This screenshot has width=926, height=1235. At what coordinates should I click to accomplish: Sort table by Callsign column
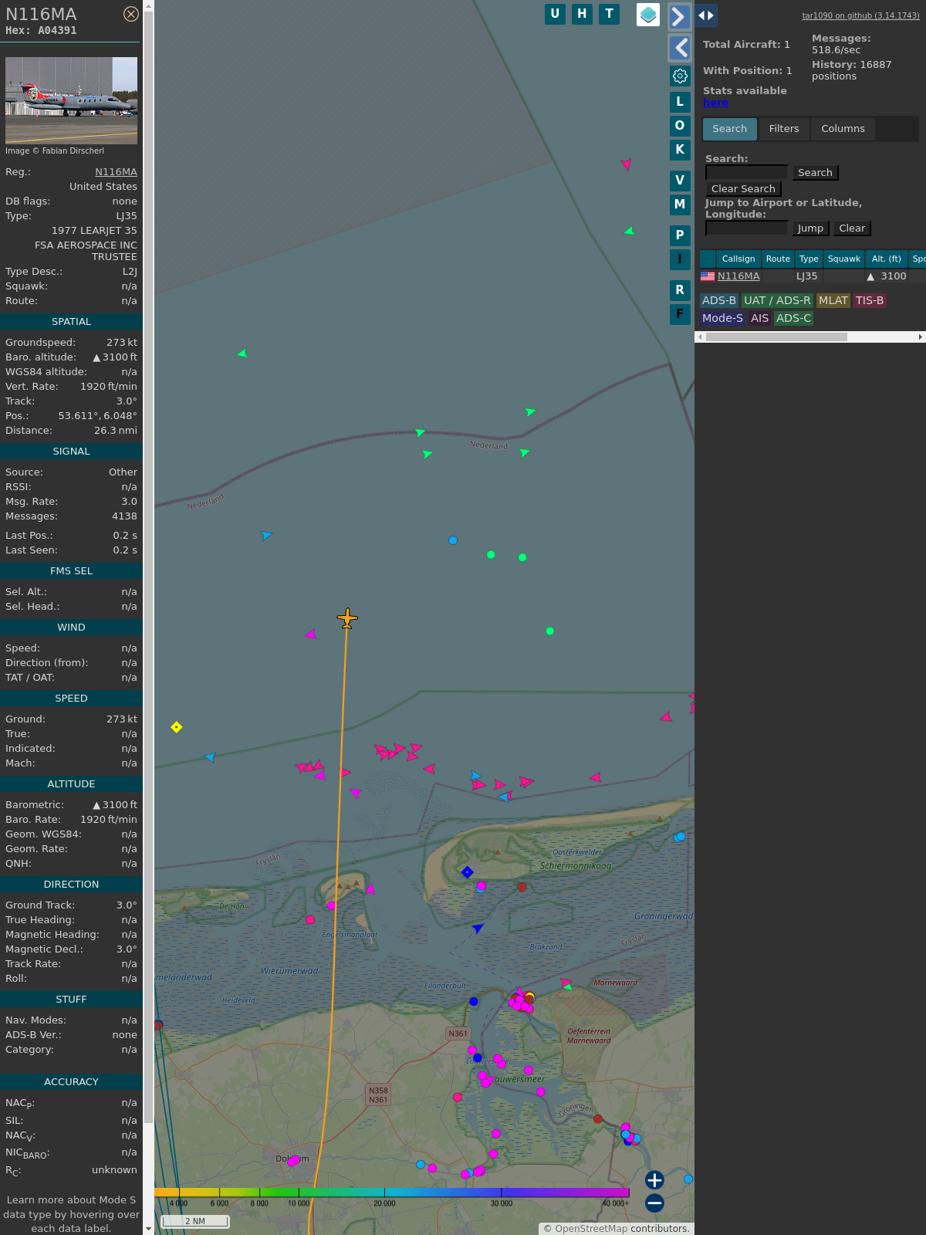(x=738, y=259)
